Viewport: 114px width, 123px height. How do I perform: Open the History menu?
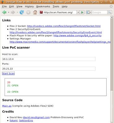click(29, 6)
